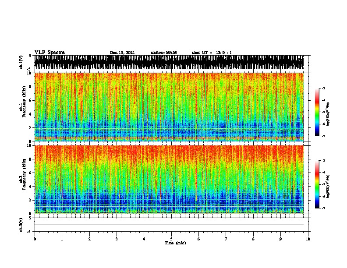347x268 pixels.
Task: Click time axis tick label "6"
Action: 199,239
